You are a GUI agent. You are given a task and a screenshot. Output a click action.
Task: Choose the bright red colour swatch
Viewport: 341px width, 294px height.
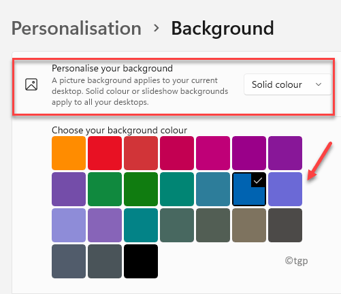click(x=105, y=153)
